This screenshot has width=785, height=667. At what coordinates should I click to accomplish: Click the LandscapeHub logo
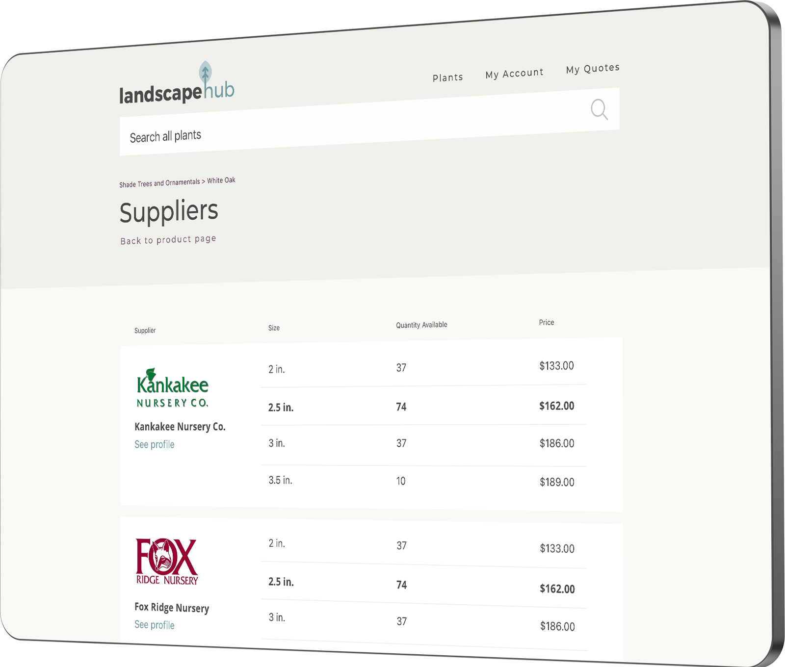[x=177, y=85]
